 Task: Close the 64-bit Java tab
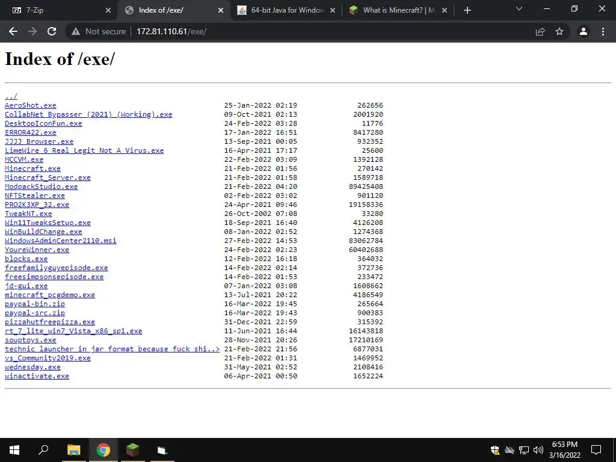(x=333, y=11)
